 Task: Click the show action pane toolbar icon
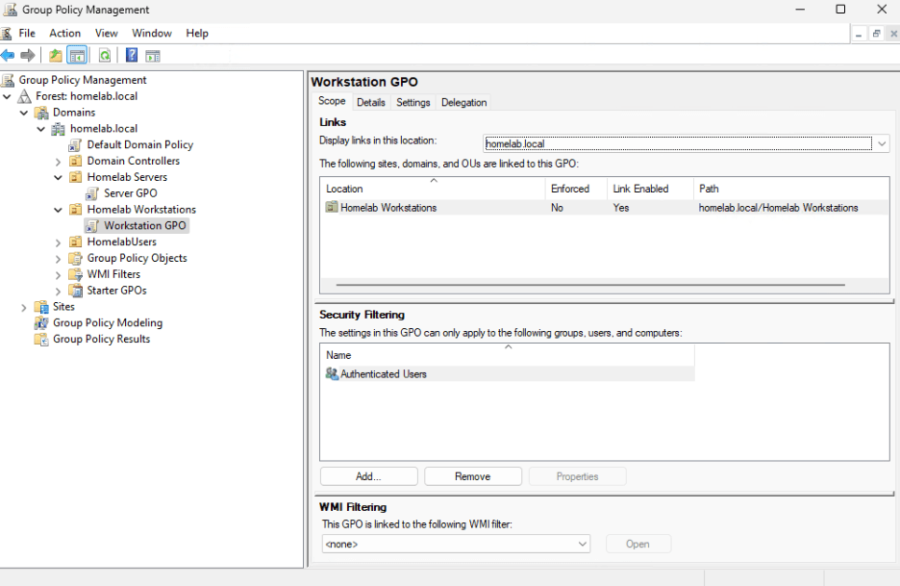click(x=152, y=55)
